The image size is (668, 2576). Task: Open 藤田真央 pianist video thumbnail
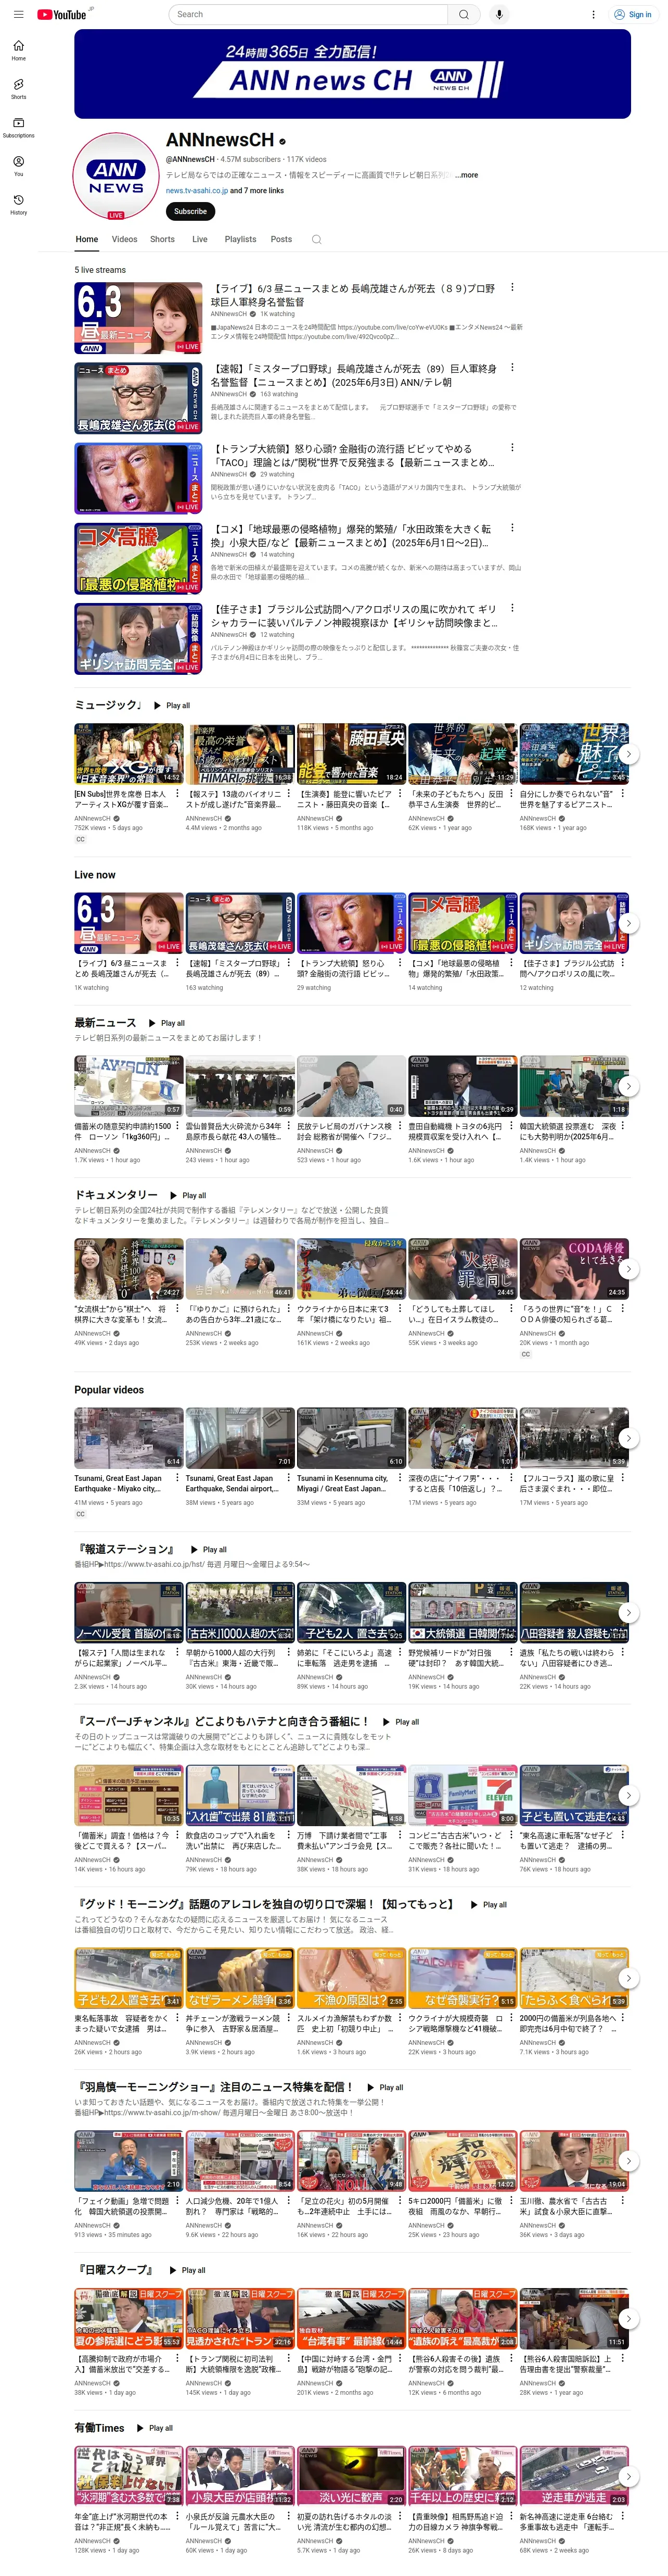tap(352, 754)
